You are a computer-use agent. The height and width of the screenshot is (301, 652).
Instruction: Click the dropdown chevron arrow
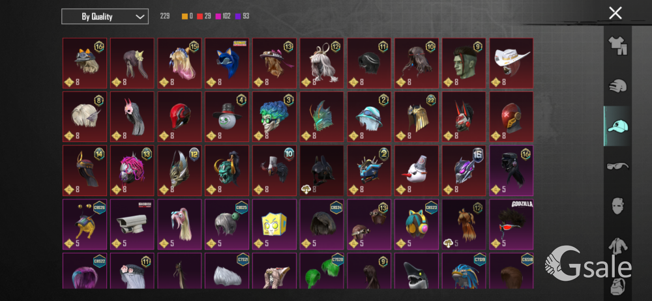(140, 17)
